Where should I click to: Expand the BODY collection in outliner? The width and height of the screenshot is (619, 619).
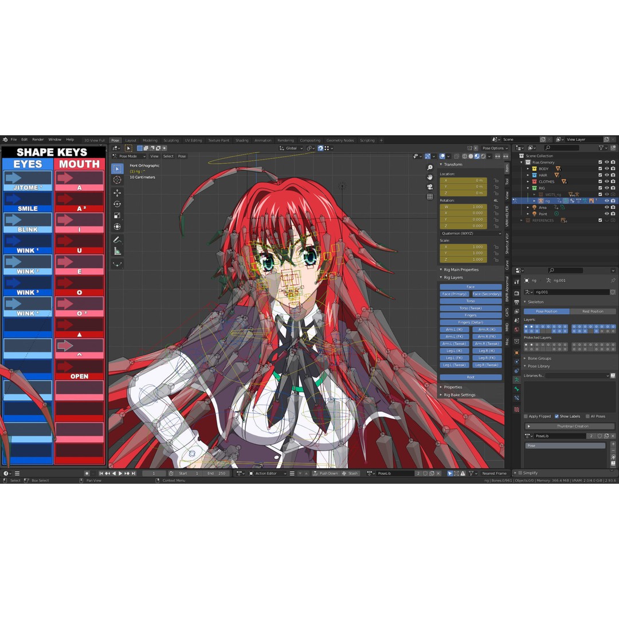coord(528,169)
